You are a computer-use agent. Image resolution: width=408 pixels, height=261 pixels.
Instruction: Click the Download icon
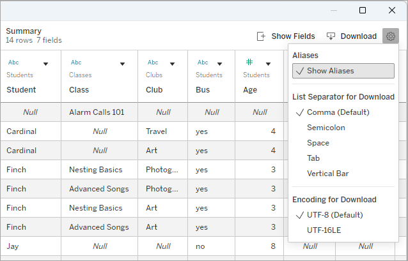pyautogui.click(x=331, y=36)
